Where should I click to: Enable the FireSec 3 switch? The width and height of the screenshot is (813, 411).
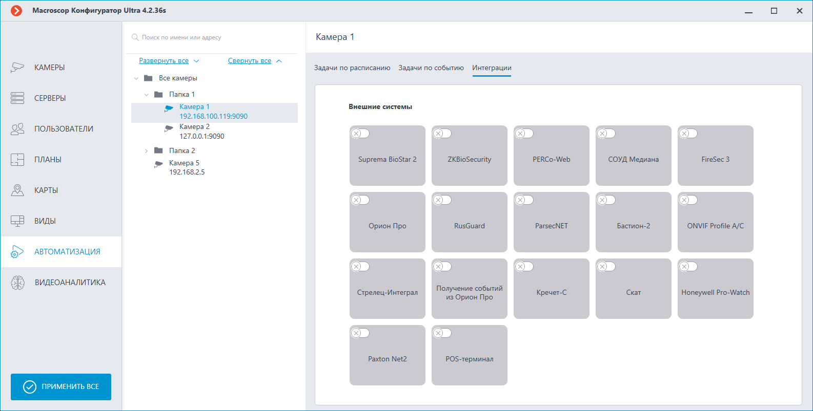(x=688, y=133)
